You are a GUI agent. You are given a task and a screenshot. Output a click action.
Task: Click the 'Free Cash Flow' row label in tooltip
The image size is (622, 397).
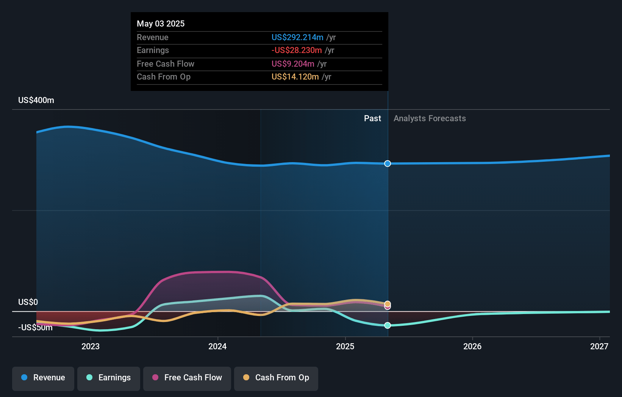[x=166, y=64]
